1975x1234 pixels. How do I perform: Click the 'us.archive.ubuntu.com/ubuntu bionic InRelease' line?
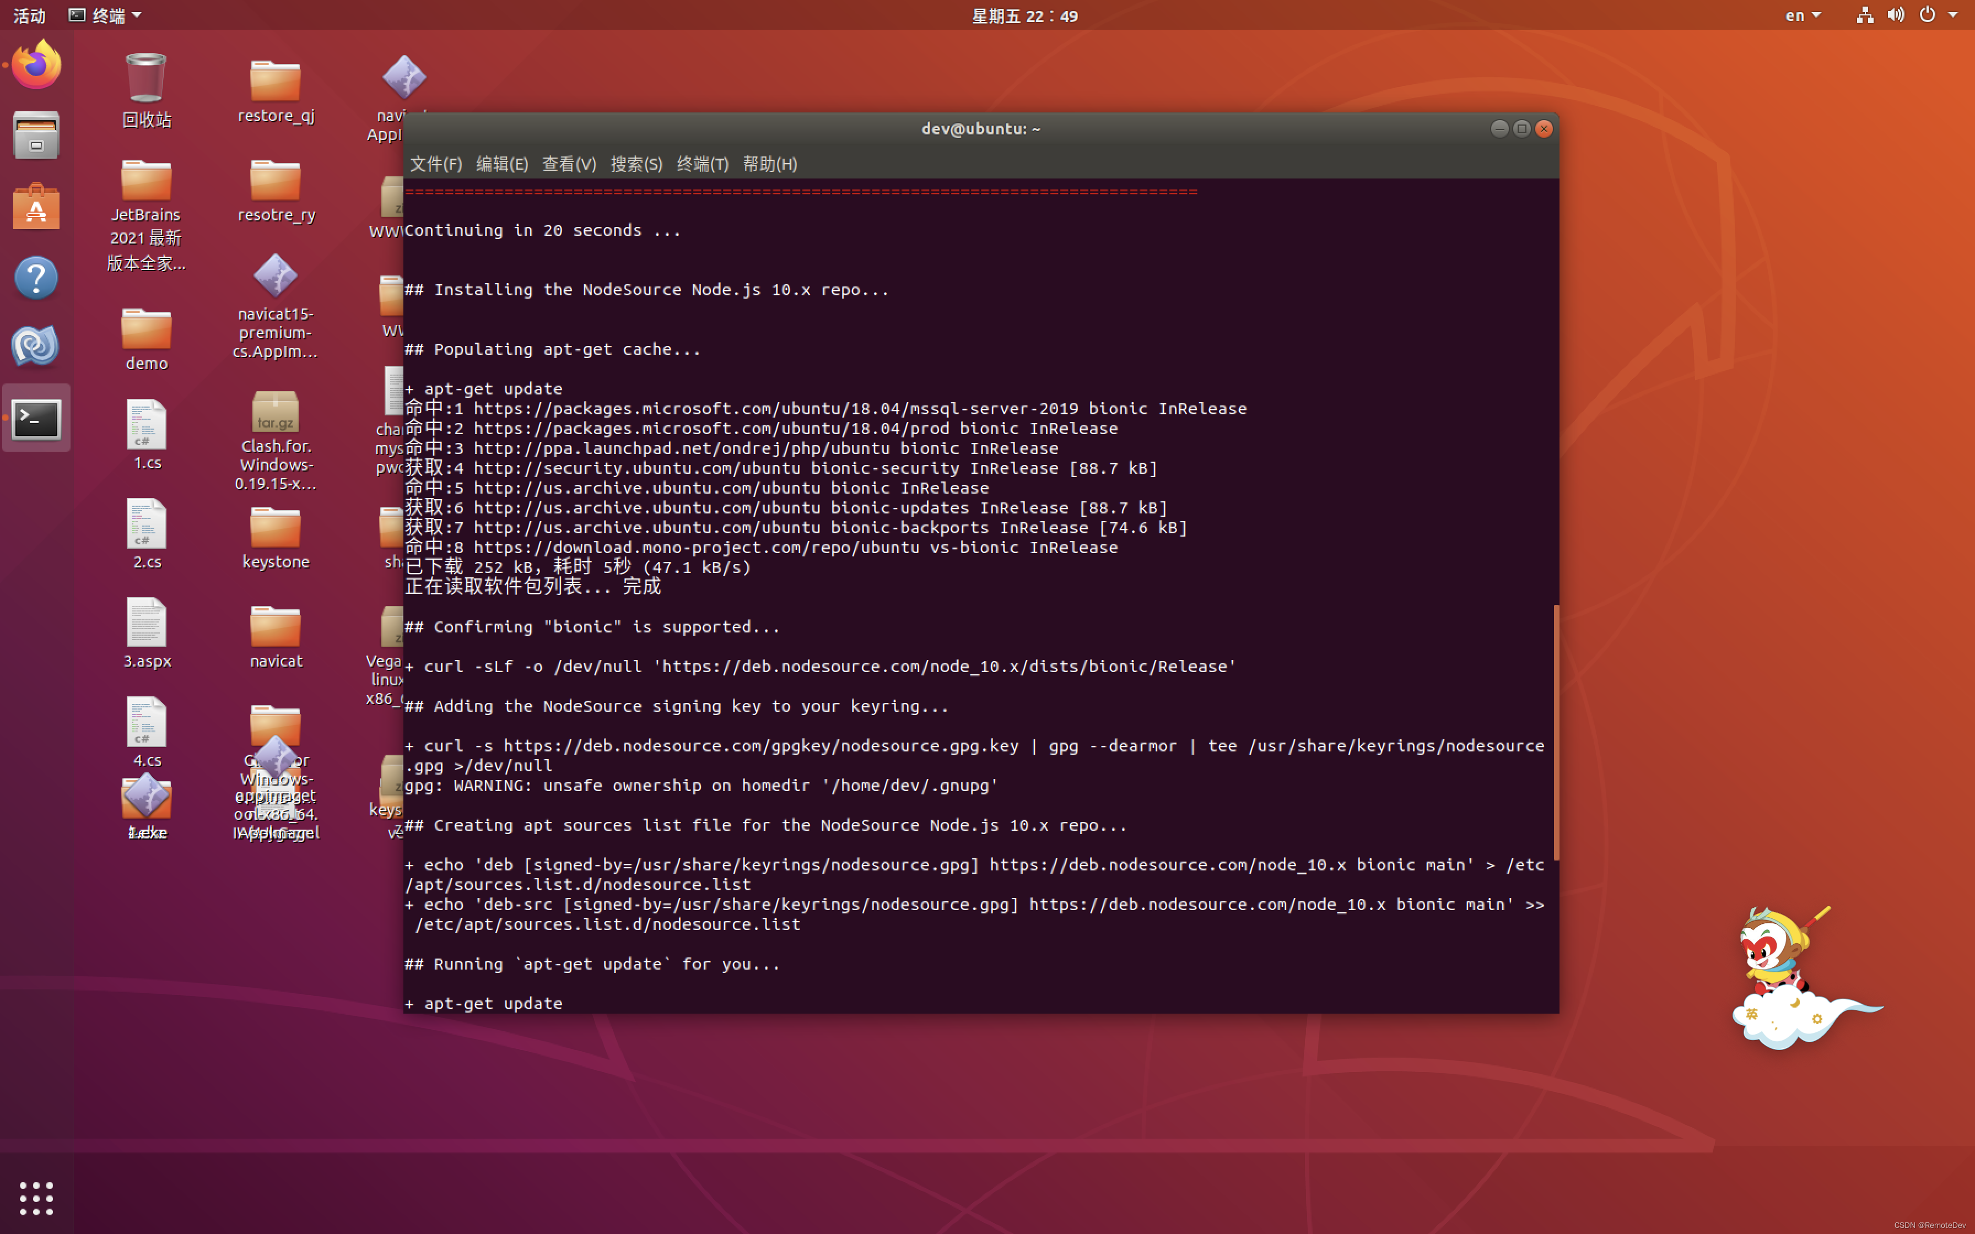[x=697, y=488]
